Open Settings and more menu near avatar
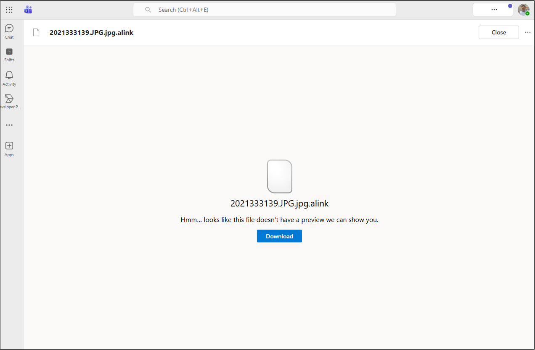 pyautogui.click(x=494, y=10)
